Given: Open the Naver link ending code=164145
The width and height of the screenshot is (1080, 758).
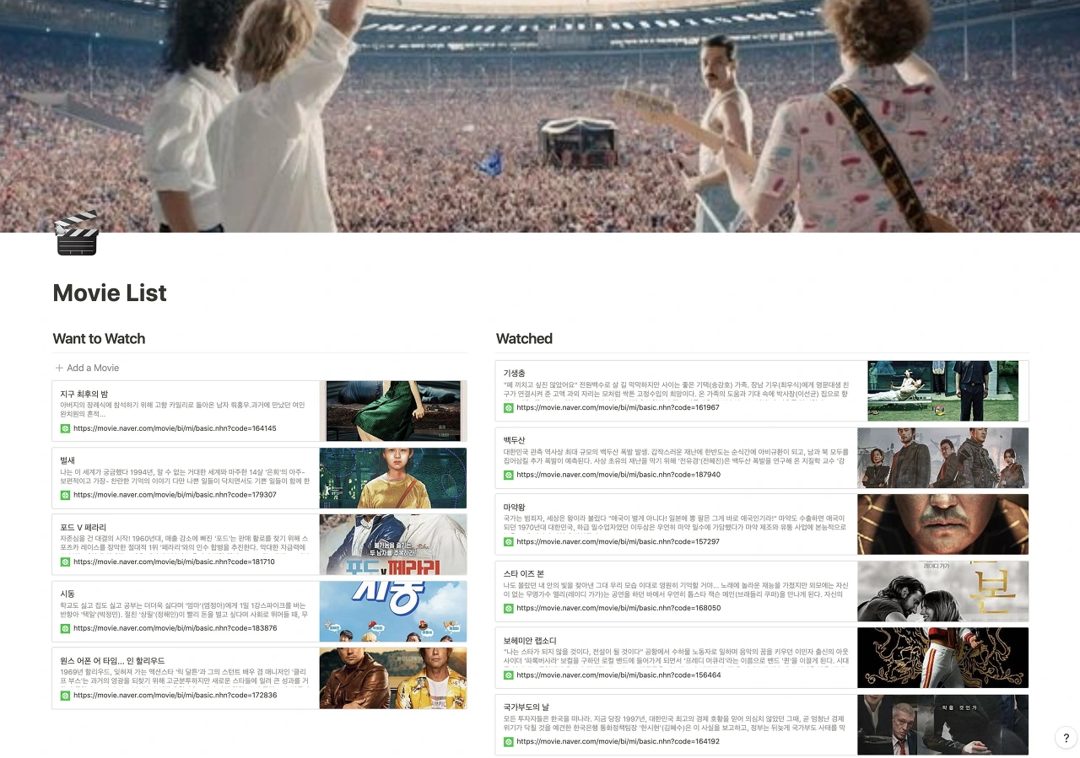Looking at the screenshot, I should pyautogui.click(x=175, y=428).
